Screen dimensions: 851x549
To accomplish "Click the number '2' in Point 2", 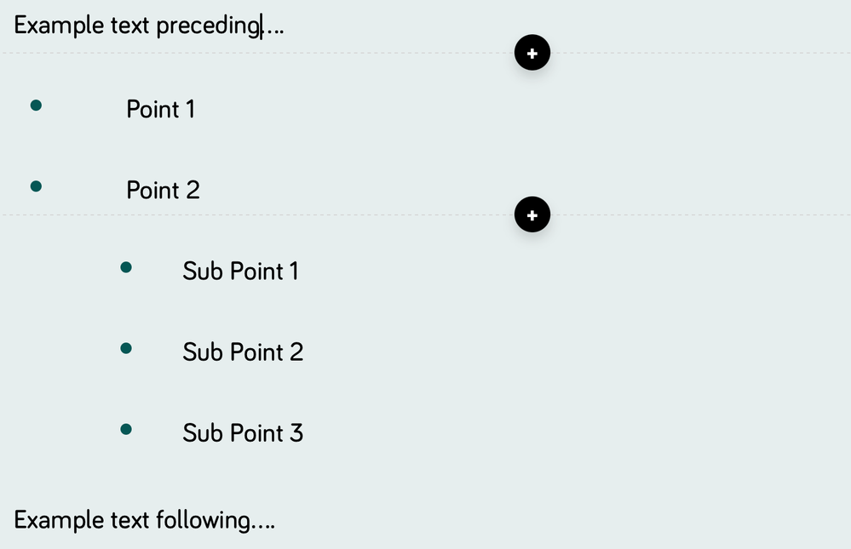I will (192, 190).
